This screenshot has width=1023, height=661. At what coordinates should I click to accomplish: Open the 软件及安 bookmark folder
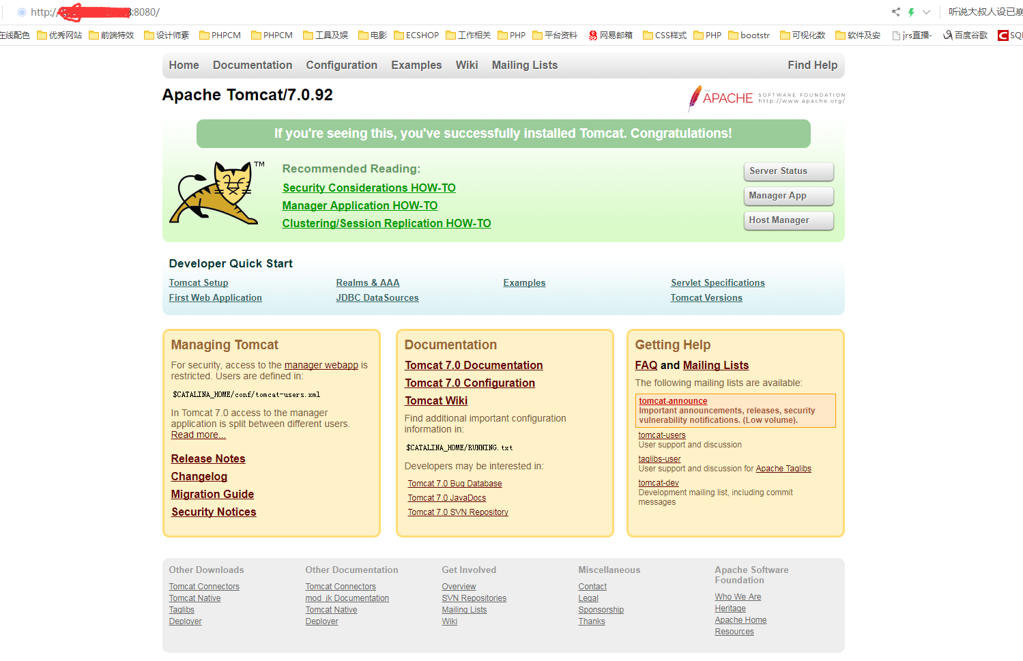(x=858, y=35)
